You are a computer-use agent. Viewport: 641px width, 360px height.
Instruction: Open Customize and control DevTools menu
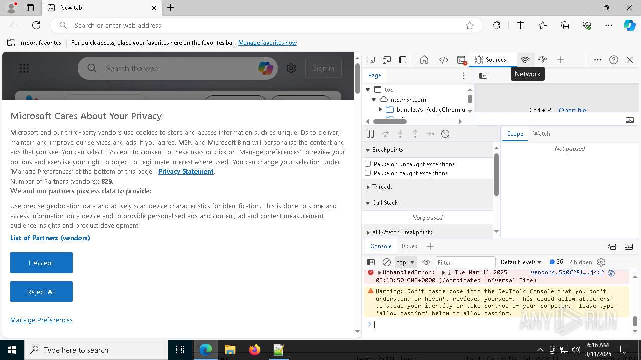pyautogui.click(x=598, y=60)
